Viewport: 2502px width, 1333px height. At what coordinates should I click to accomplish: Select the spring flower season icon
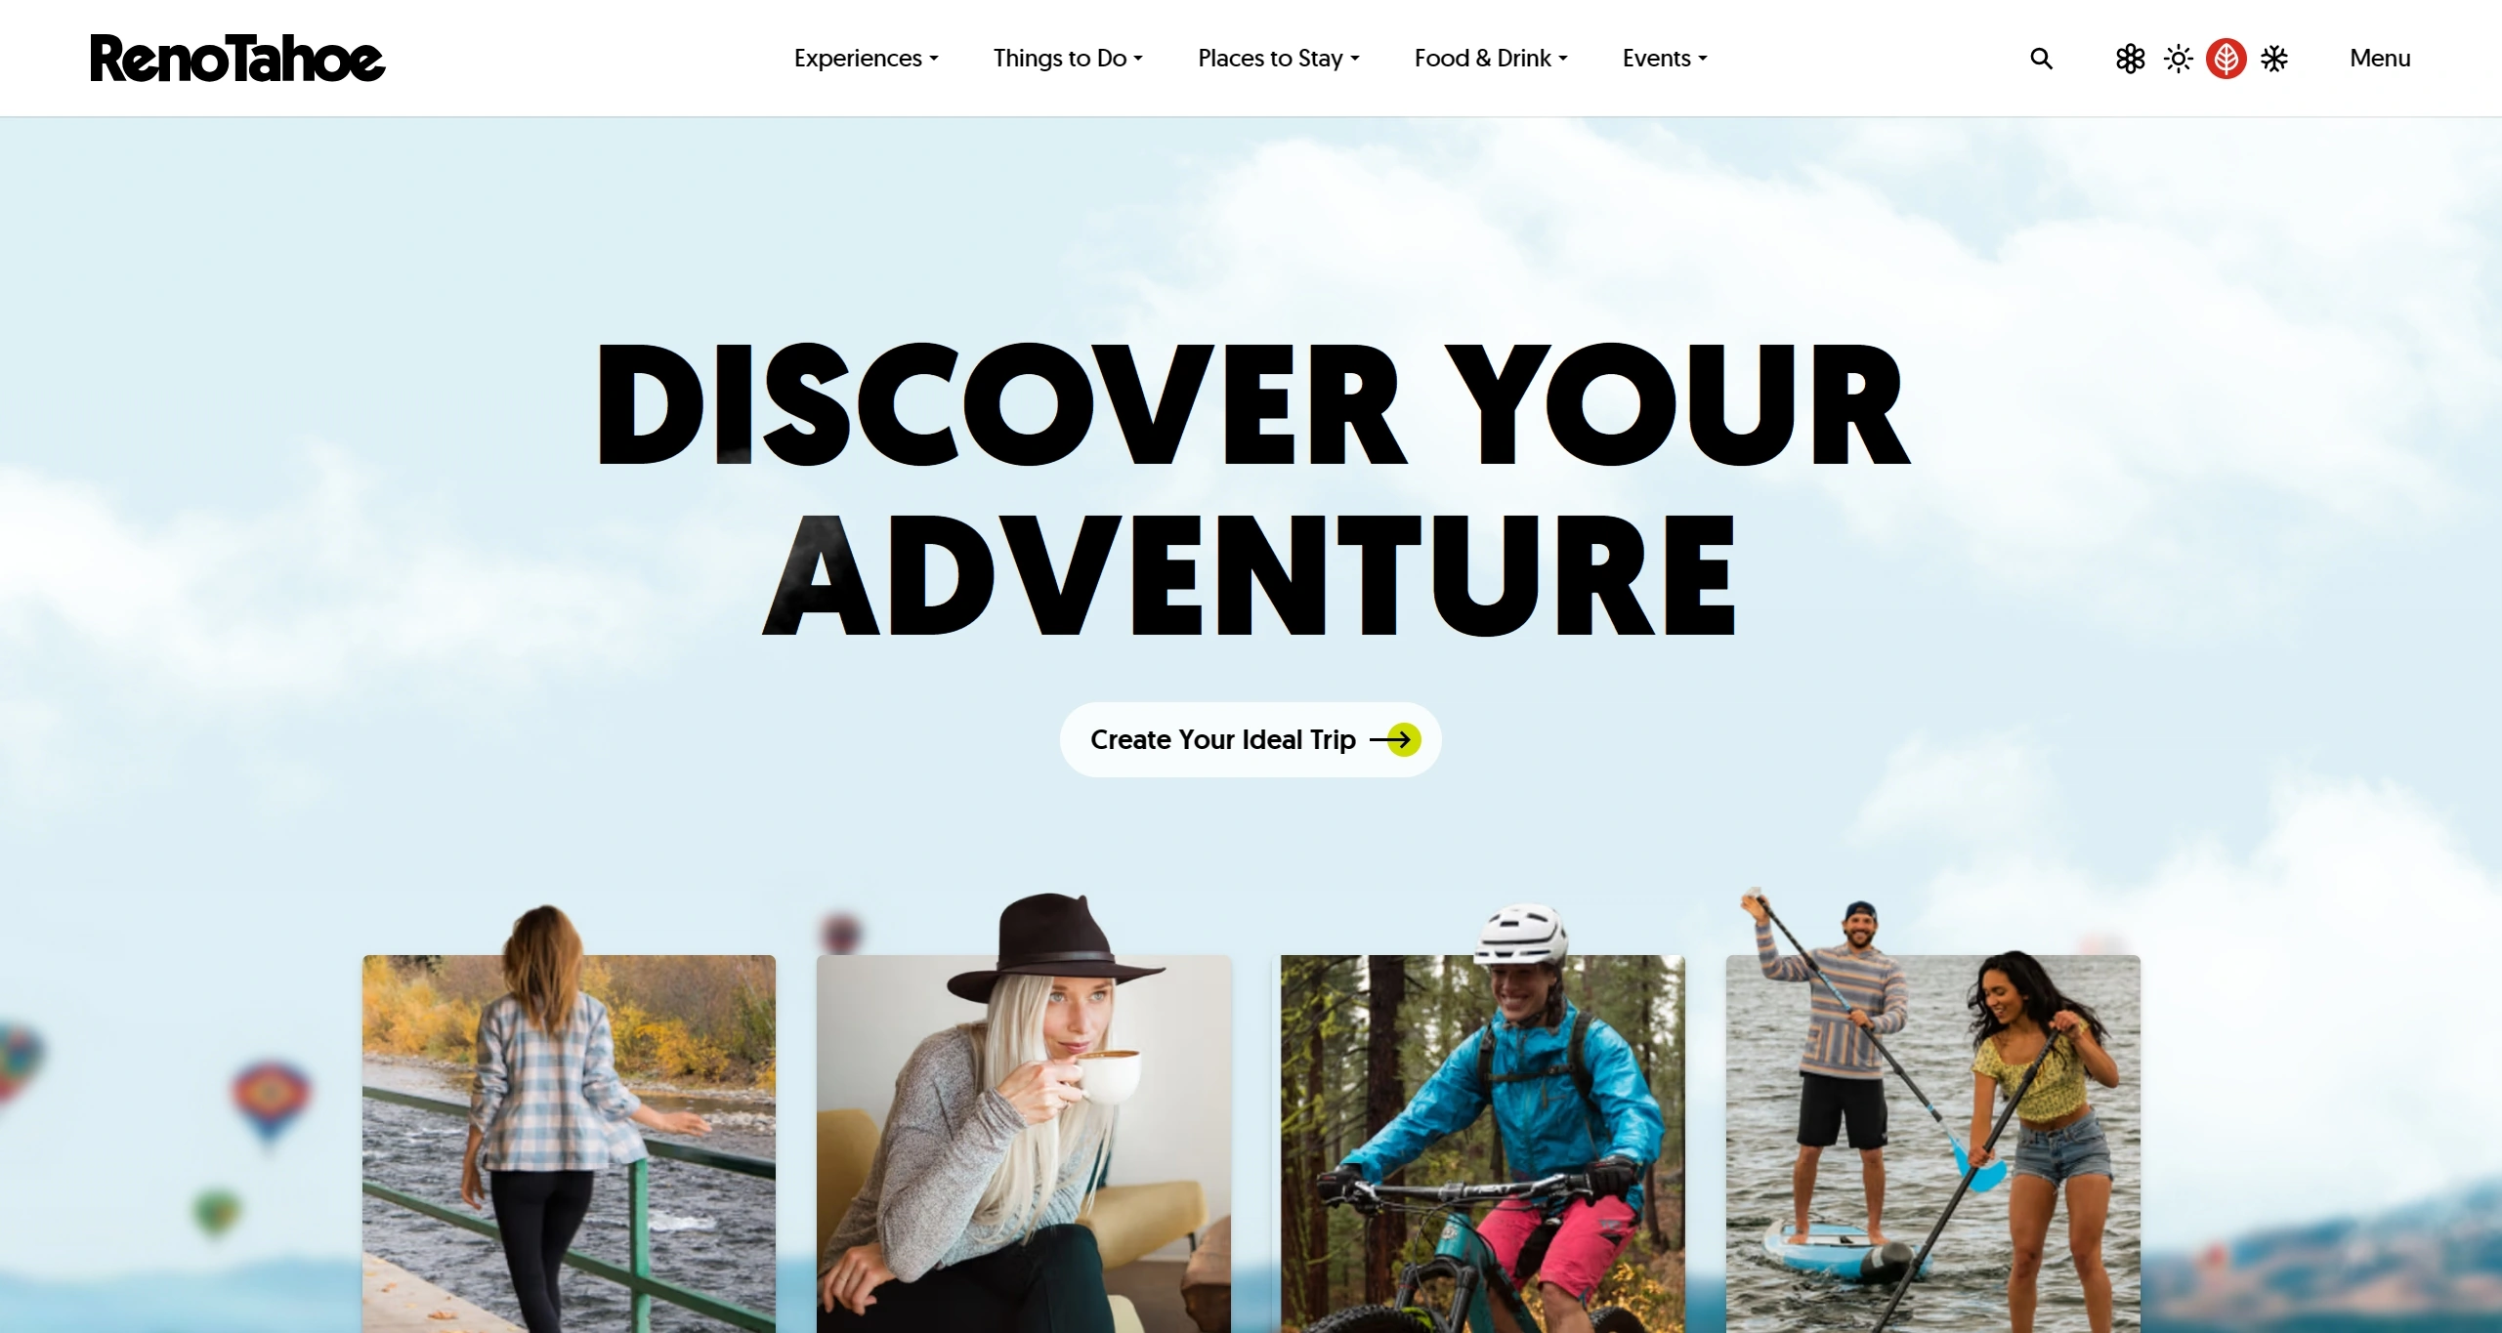pyautogui.click(x=2130, y=59)
